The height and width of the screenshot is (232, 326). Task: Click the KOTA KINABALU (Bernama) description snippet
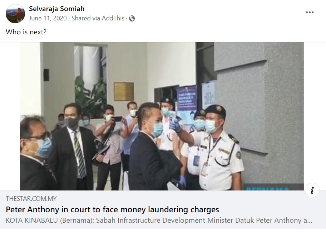coord(159,220)
